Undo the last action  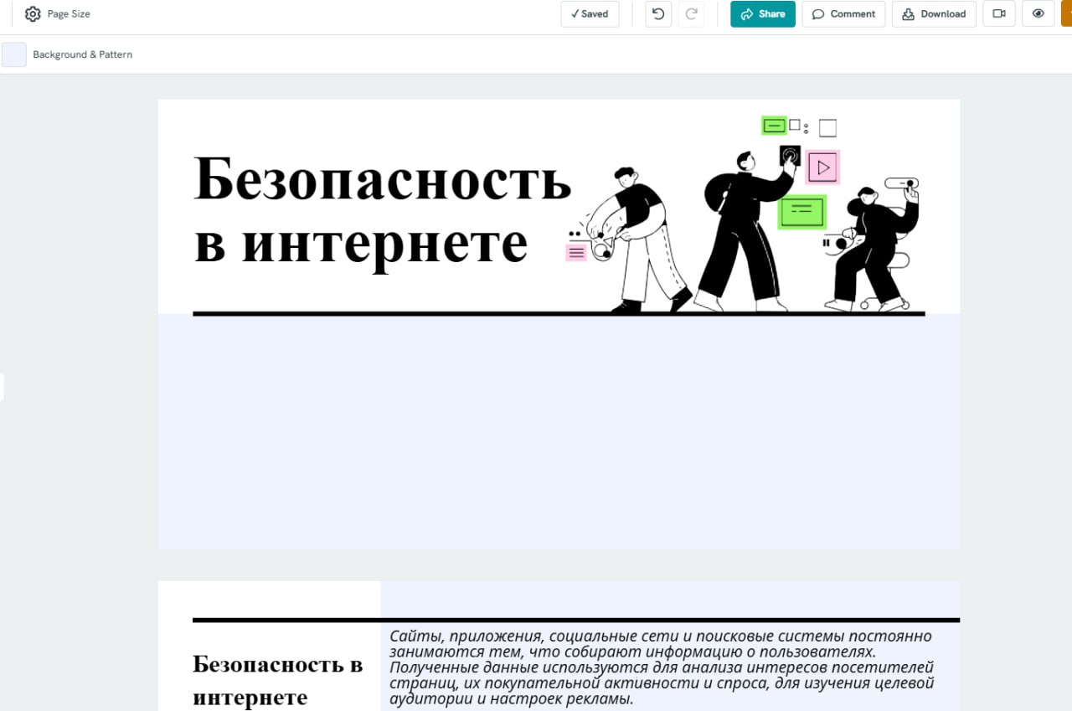pyautogui.click(x=658, y=14)
